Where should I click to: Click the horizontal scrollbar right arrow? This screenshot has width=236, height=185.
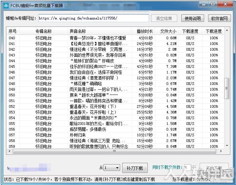click(x=221, y=151)
